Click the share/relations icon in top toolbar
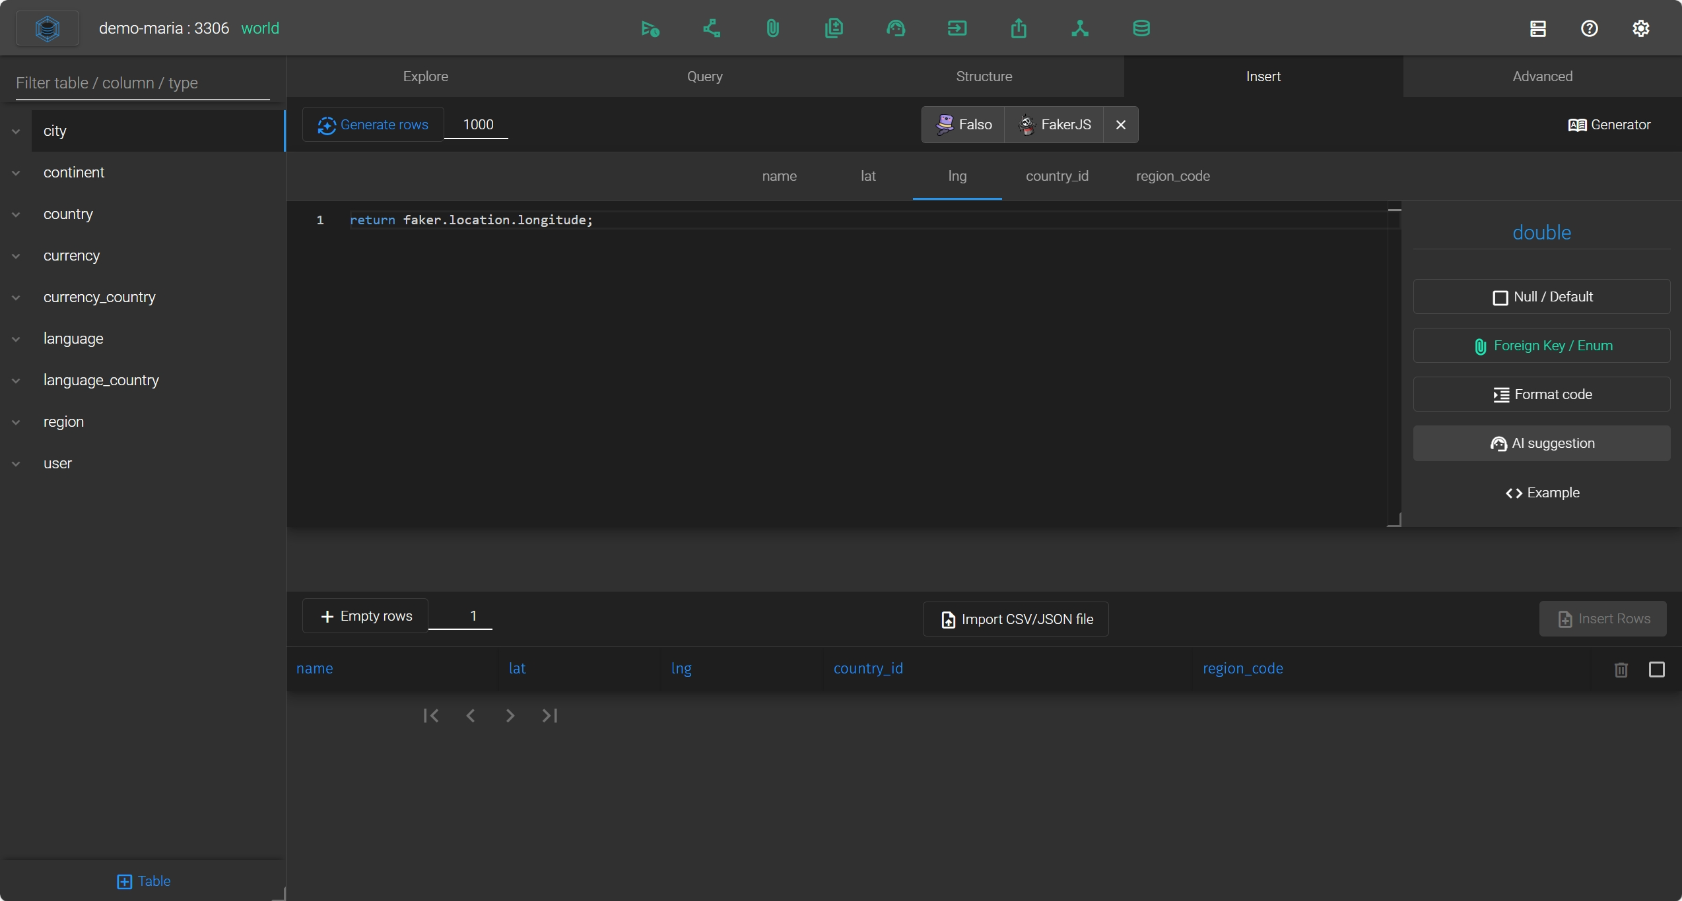 pyautogui.click(x=711, y=28)
